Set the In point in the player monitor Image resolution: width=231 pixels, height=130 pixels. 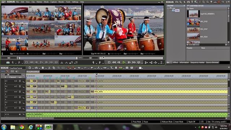(13, 62)
